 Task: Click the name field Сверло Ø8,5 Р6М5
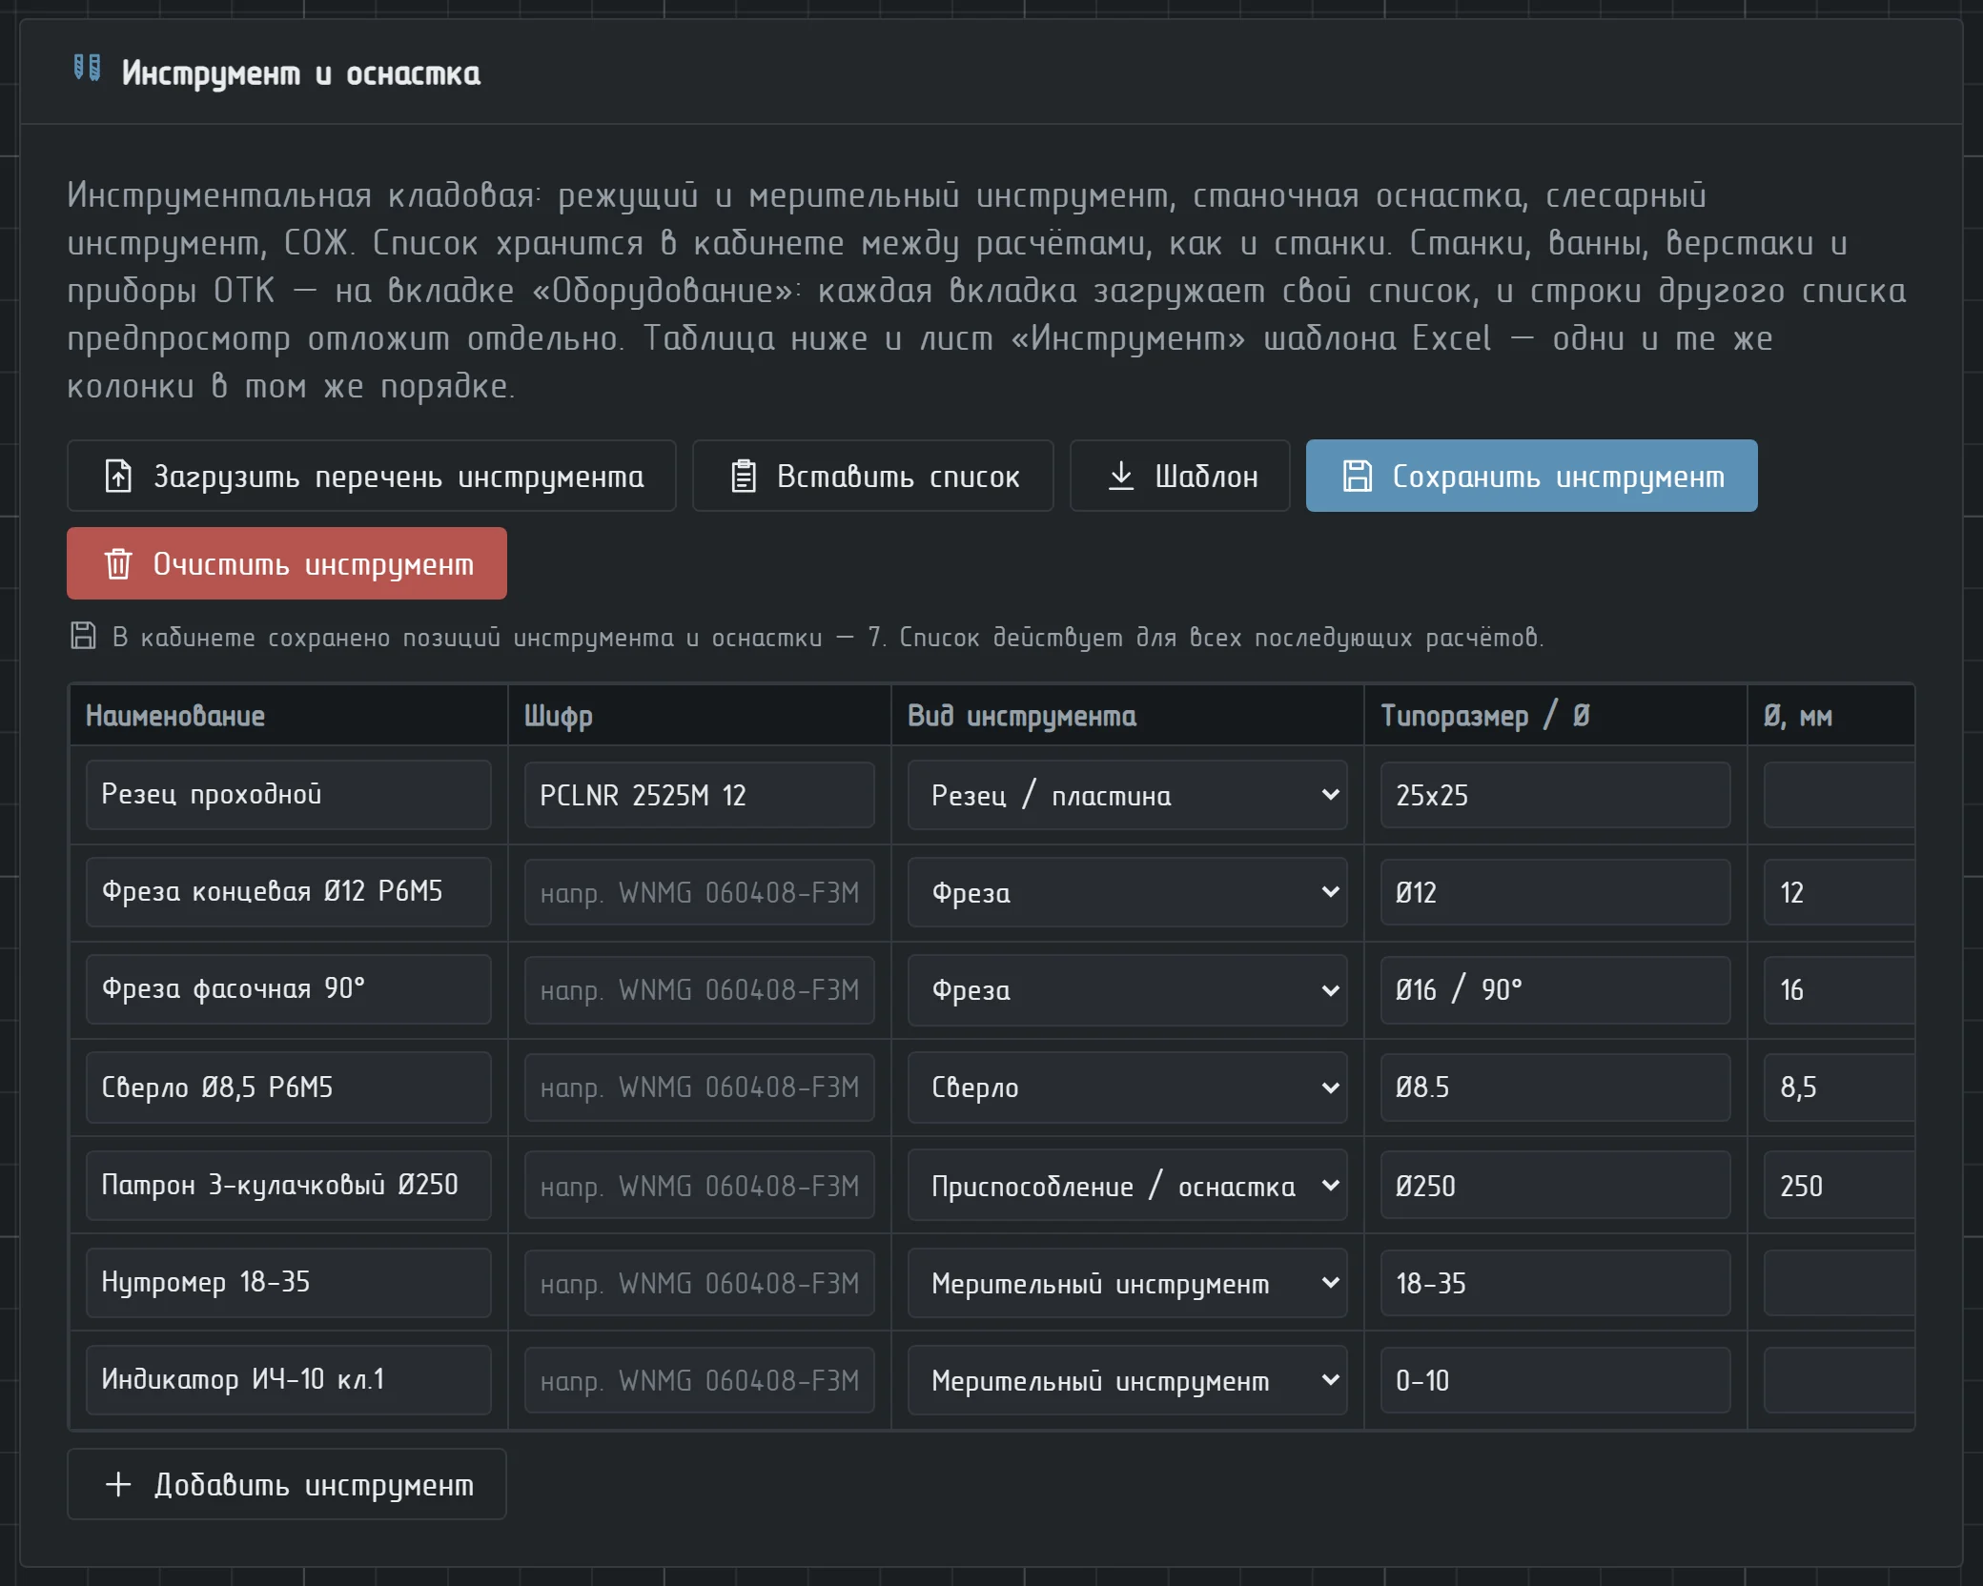click(289, 1088)
